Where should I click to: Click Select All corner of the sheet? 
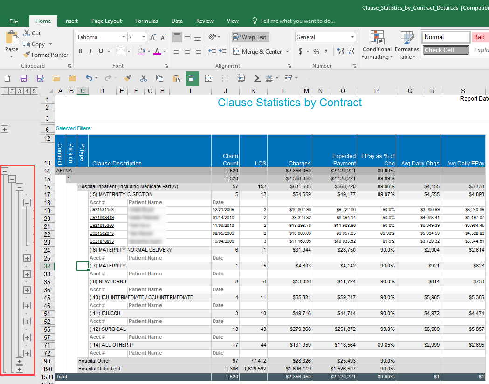(x=51, y=91)
